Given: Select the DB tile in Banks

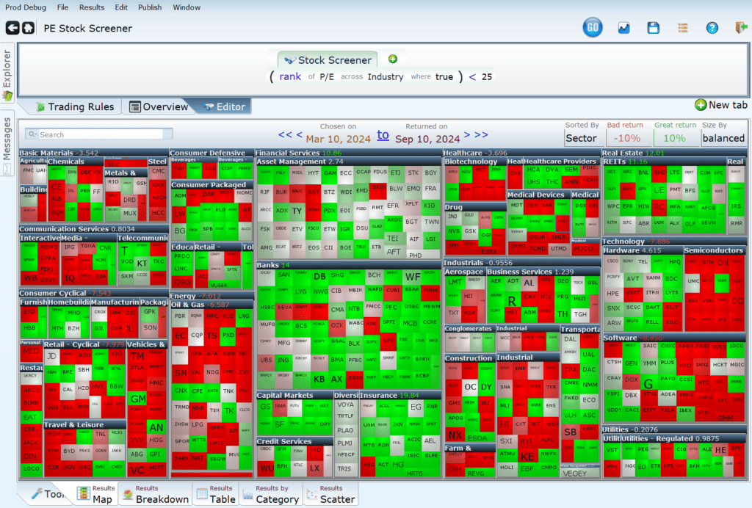Looking at the screenshot, I should click(x=319, y=277).
